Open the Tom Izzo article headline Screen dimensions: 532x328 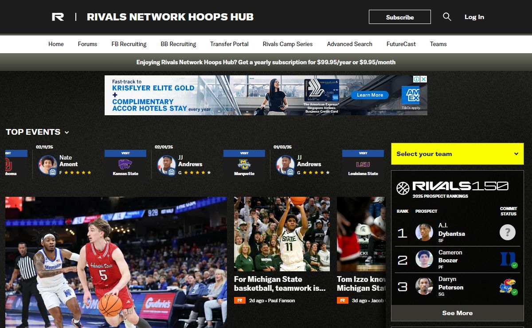pyautogui.click(x=361, y=284)
